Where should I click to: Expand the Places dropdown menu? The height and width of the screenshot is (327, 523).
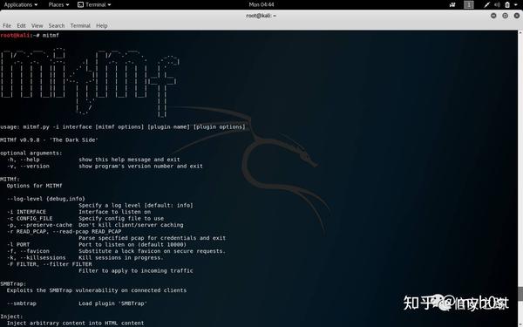click(58, 4)
